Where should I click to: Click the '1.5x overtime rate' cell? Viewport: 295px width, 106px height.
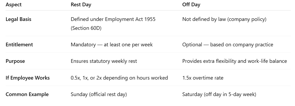(203, 78)
